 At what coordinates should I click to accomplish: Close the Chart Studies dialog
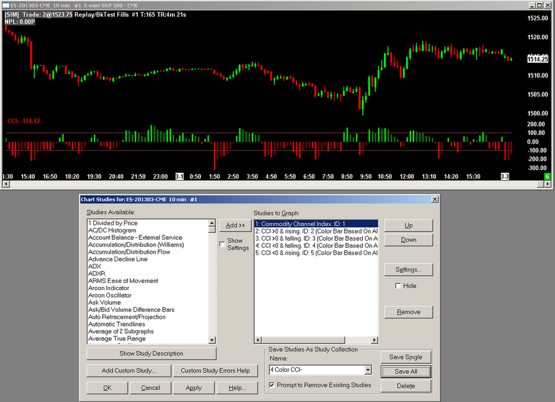435,199
